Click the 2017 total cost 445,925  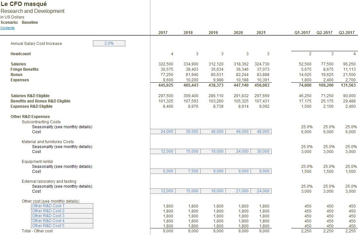pyautogui.click(x=166, y=85)
